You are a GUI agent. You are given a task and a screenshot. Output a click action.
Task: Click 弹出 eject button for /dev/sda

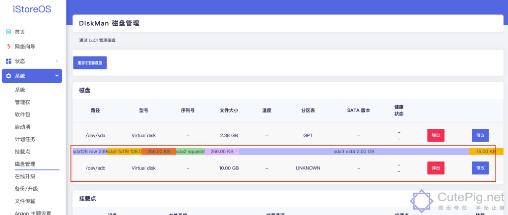(436, 135)
